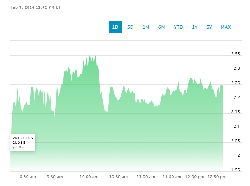Image resolution: width=250 pixels, height=186 pixels.
Task: Click the 10:30 am time axis label
Action: coord(118,177)
